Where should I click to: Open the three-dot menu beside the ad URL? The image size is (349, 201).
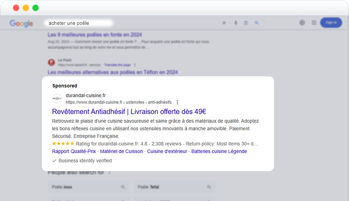177,102
